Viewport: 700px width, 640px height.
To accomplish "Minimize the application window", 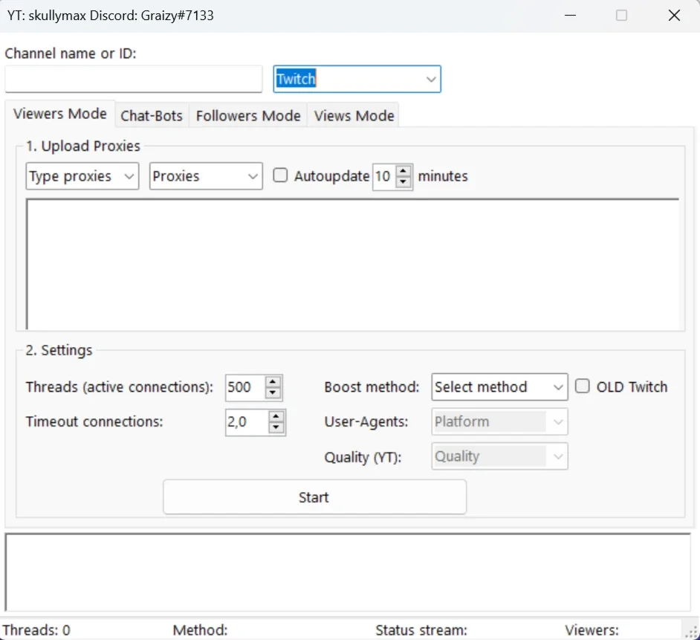I will click(x=570, y=16).
